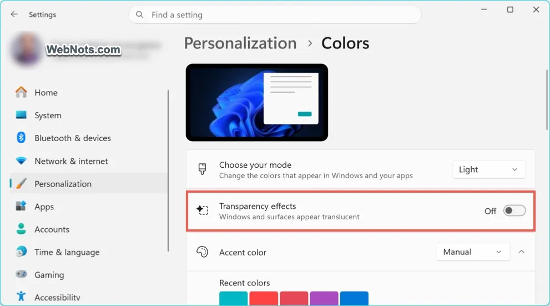Click the System monitor icon
This screenshot has width=550, height=306.
[21, 115]
